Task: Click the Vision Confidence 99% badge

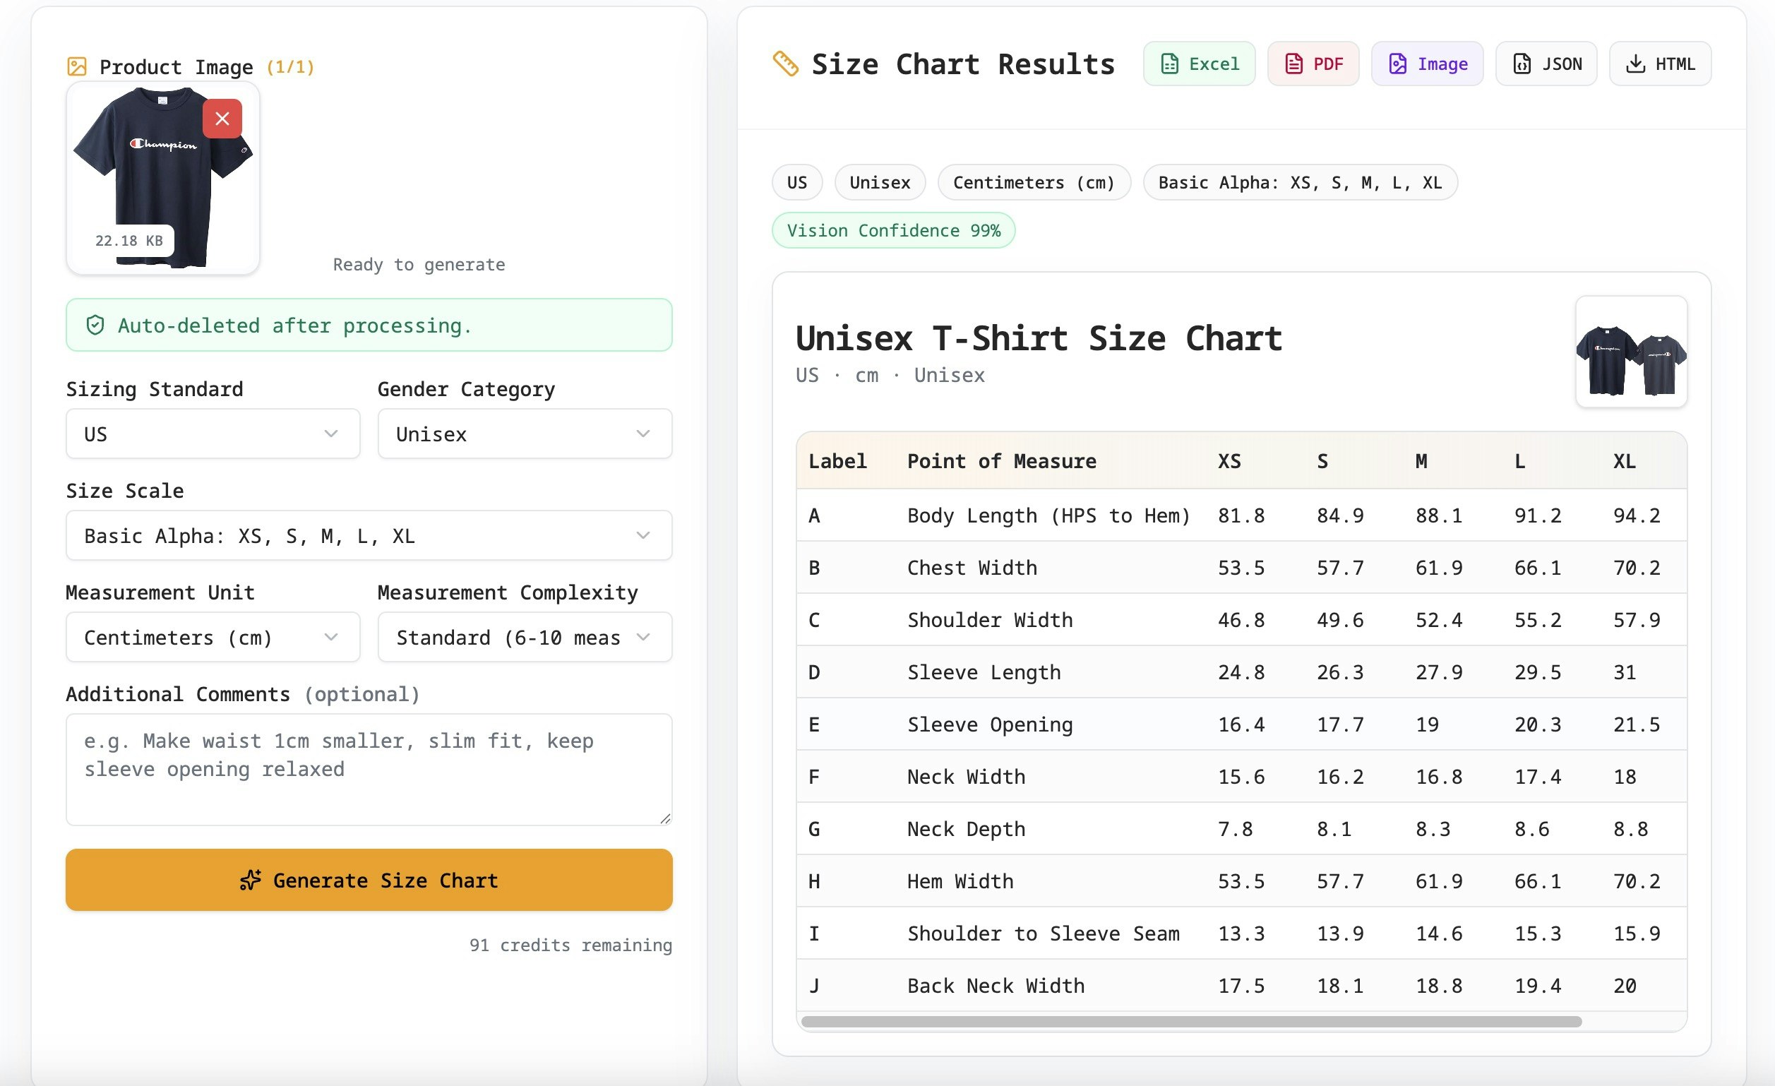Action: (892, 230)
